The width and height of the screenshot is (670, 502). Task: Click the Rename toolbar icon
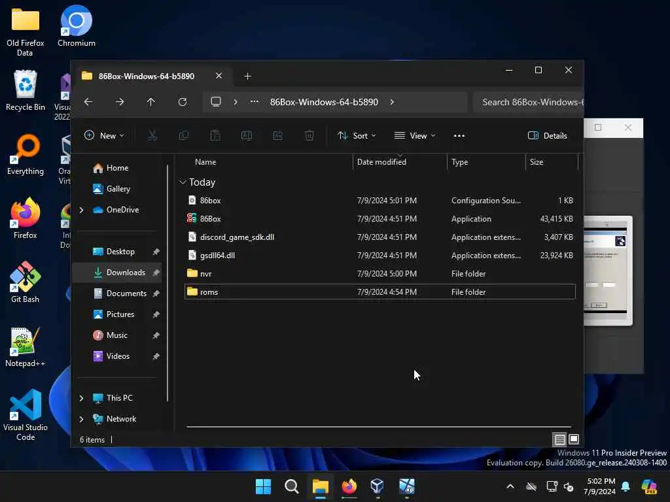[247, 136]
